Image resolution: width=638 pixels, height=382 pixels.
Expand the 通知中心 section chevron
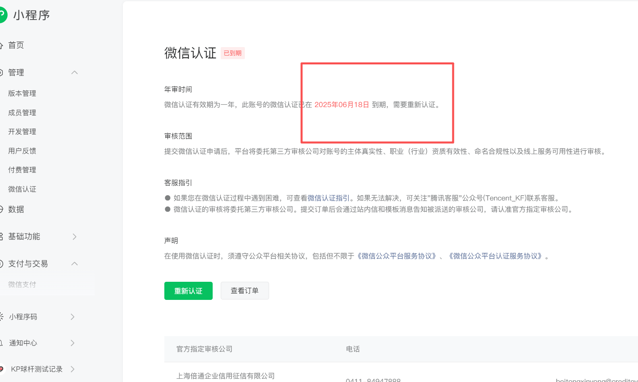72,343
